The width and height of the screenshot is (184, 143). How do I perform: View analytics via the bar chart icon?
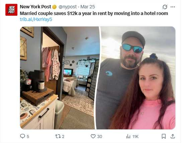(x=128, y=136)
